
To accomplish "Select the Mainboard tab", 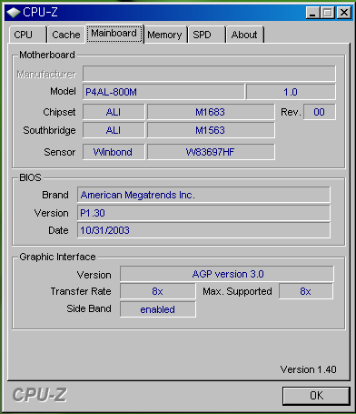I will pyautogui.click(x=114, y=34).
